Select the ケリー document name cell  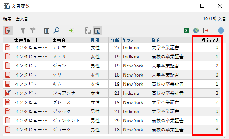coord(70,75)
